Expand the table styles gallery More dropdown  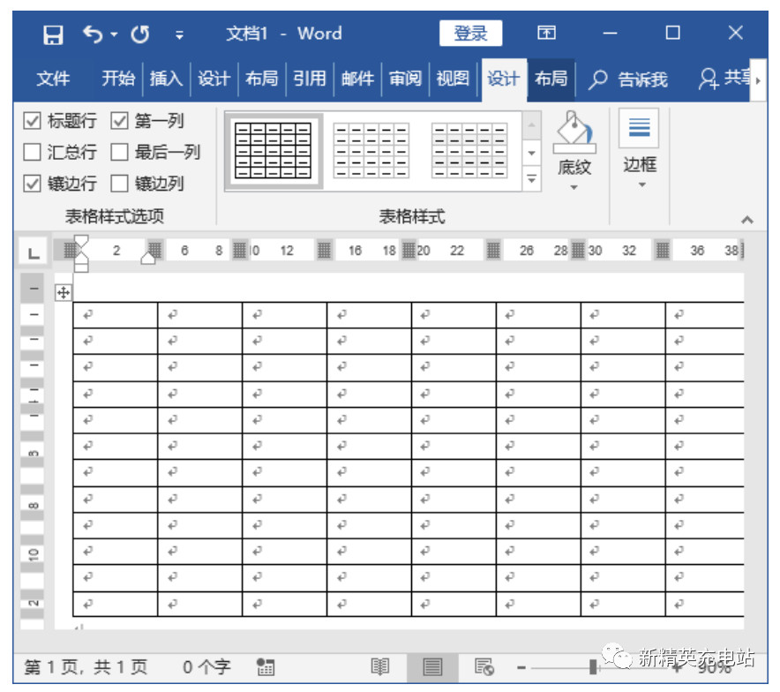tap(533, 177)
